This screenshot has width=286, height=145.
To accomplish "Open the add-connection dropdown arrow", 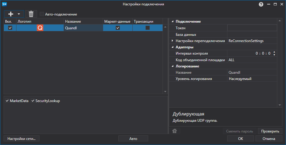I will pyautogui.click(x=19, y=14).
